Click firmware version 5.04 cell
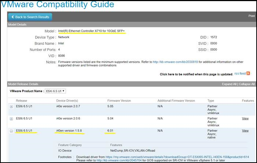Viewport: 257px width, 163px height. coord(110,118)
